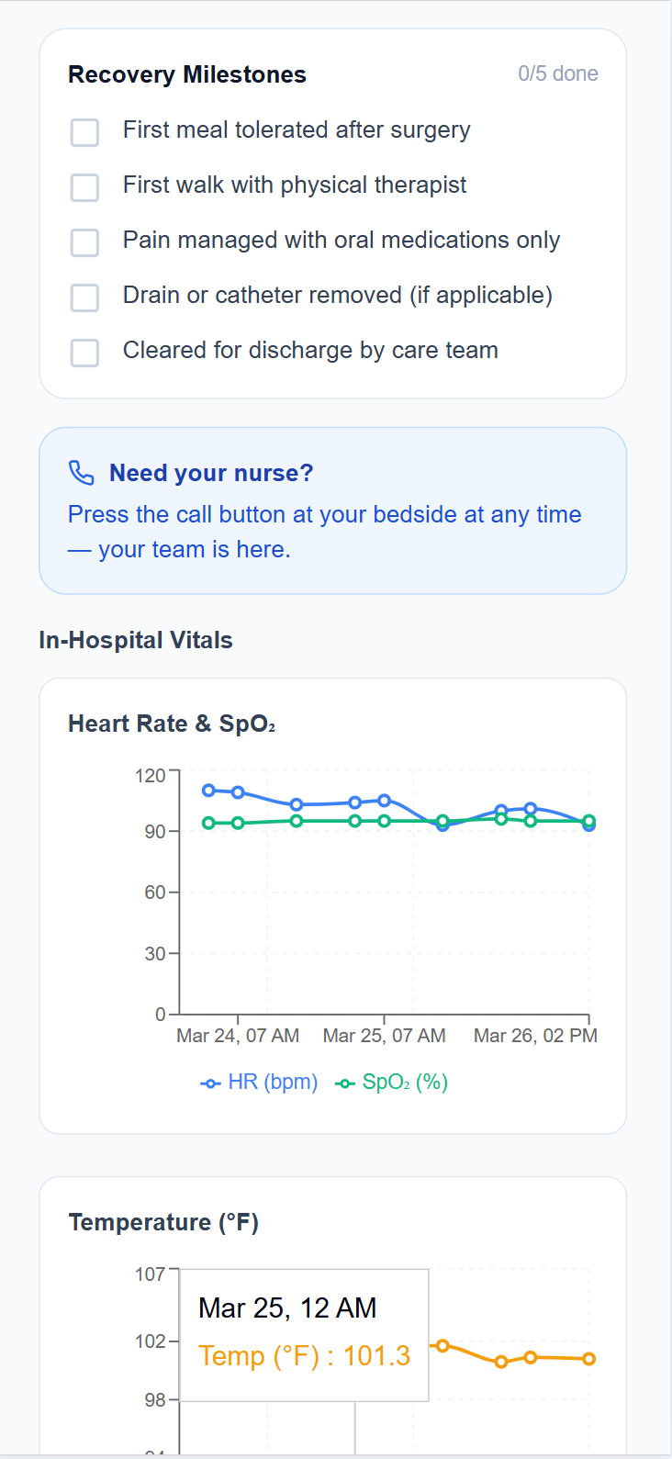Select the blue HR legend marker icon

211,1083
